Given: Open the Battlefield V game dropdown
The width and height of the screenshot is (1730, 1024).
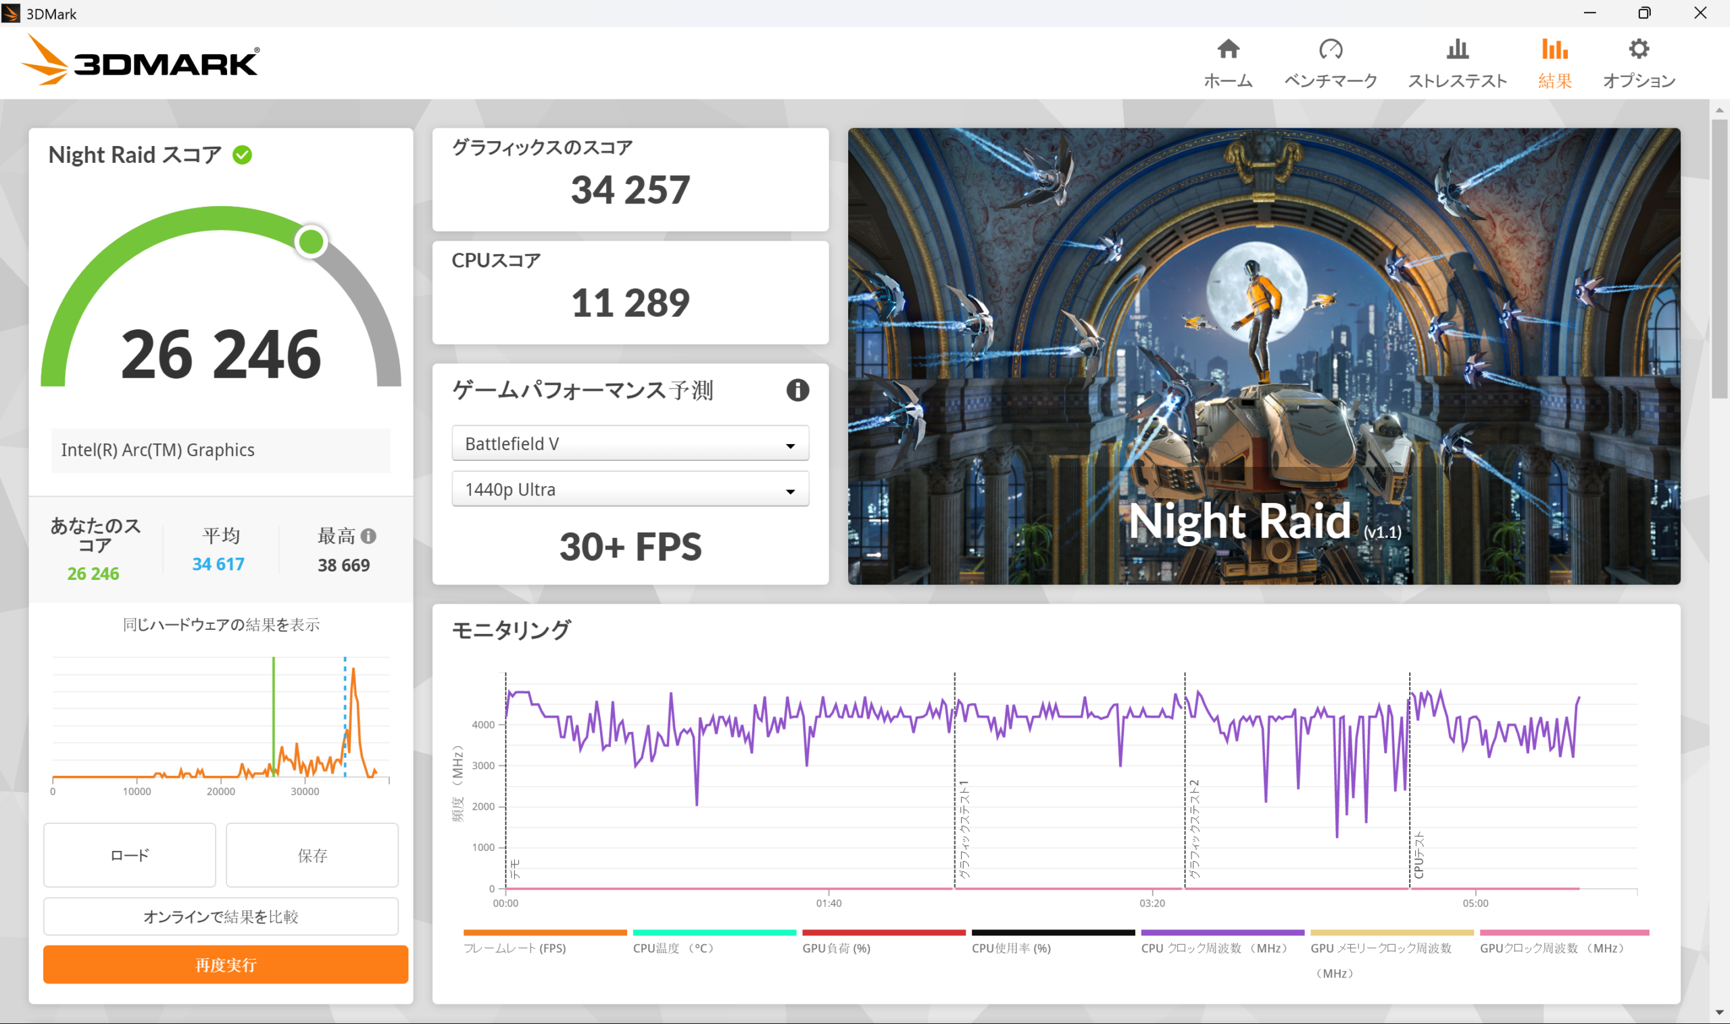Looking at the screenshot, I should 630,443.
